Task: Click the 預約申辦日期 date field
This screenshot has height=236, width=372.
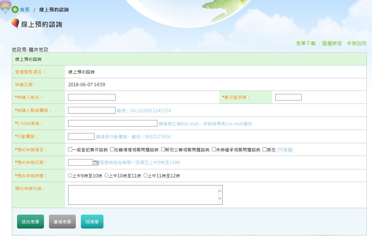Action: (81, 163)
